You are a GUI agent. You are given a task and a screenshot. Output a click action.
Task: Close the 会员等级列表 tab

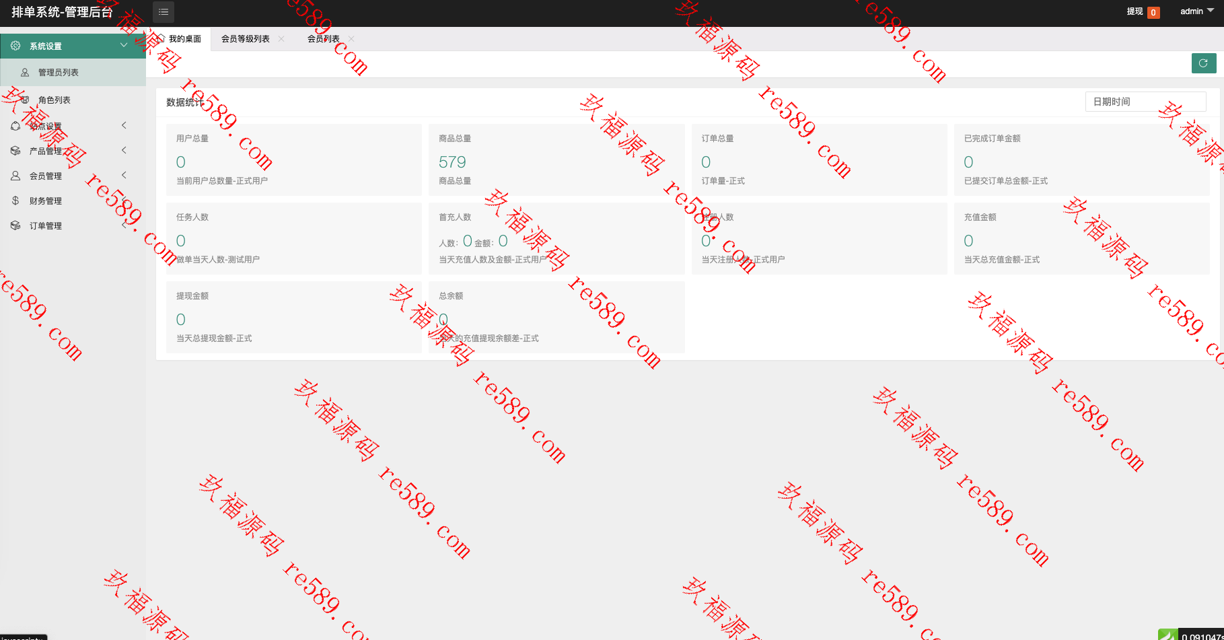[x=281, y=38]
